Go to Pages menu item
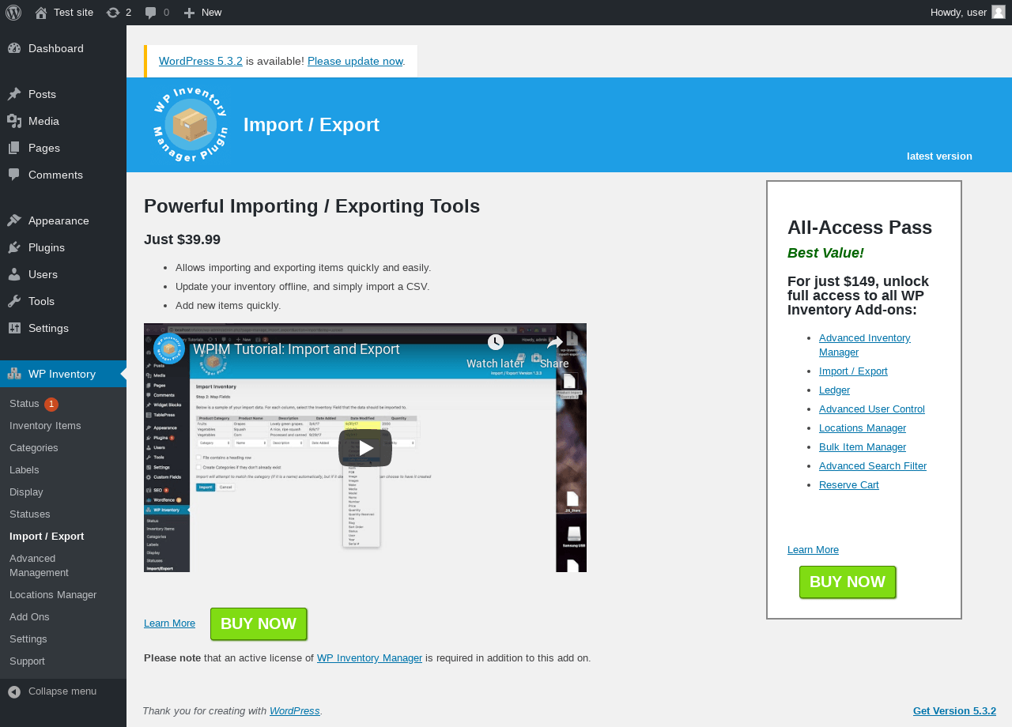The height and width of the screenshot is (727, 1012). pos(63,148)
